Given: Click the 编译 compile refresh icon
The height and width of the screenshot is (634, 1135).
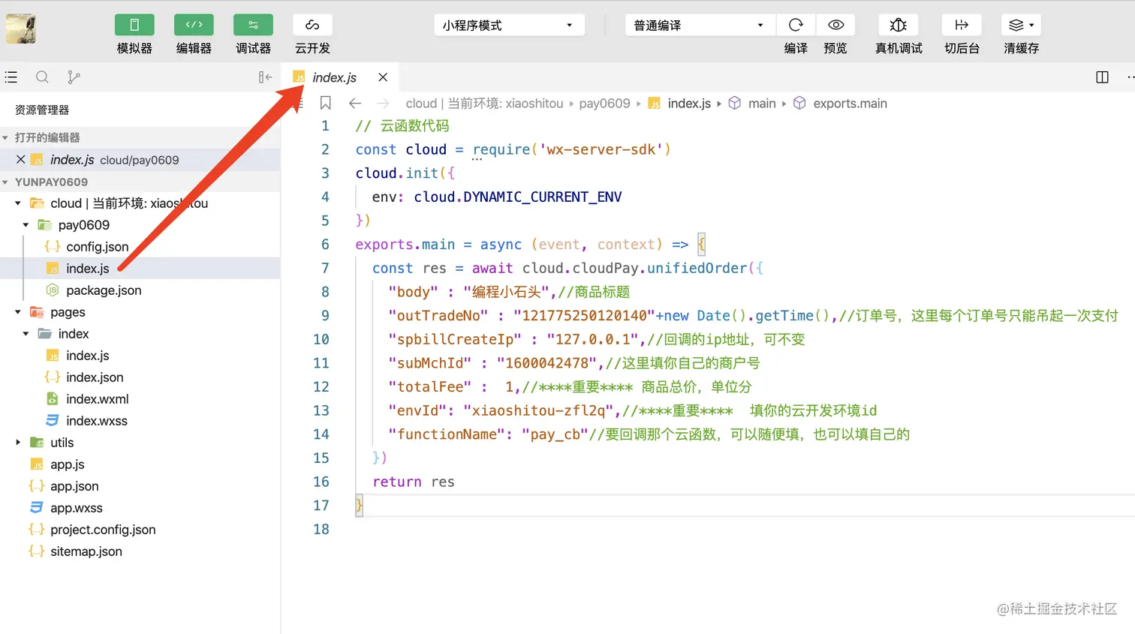Looking at the screenshot, I should pyautogui.click(x=796, y=26).
